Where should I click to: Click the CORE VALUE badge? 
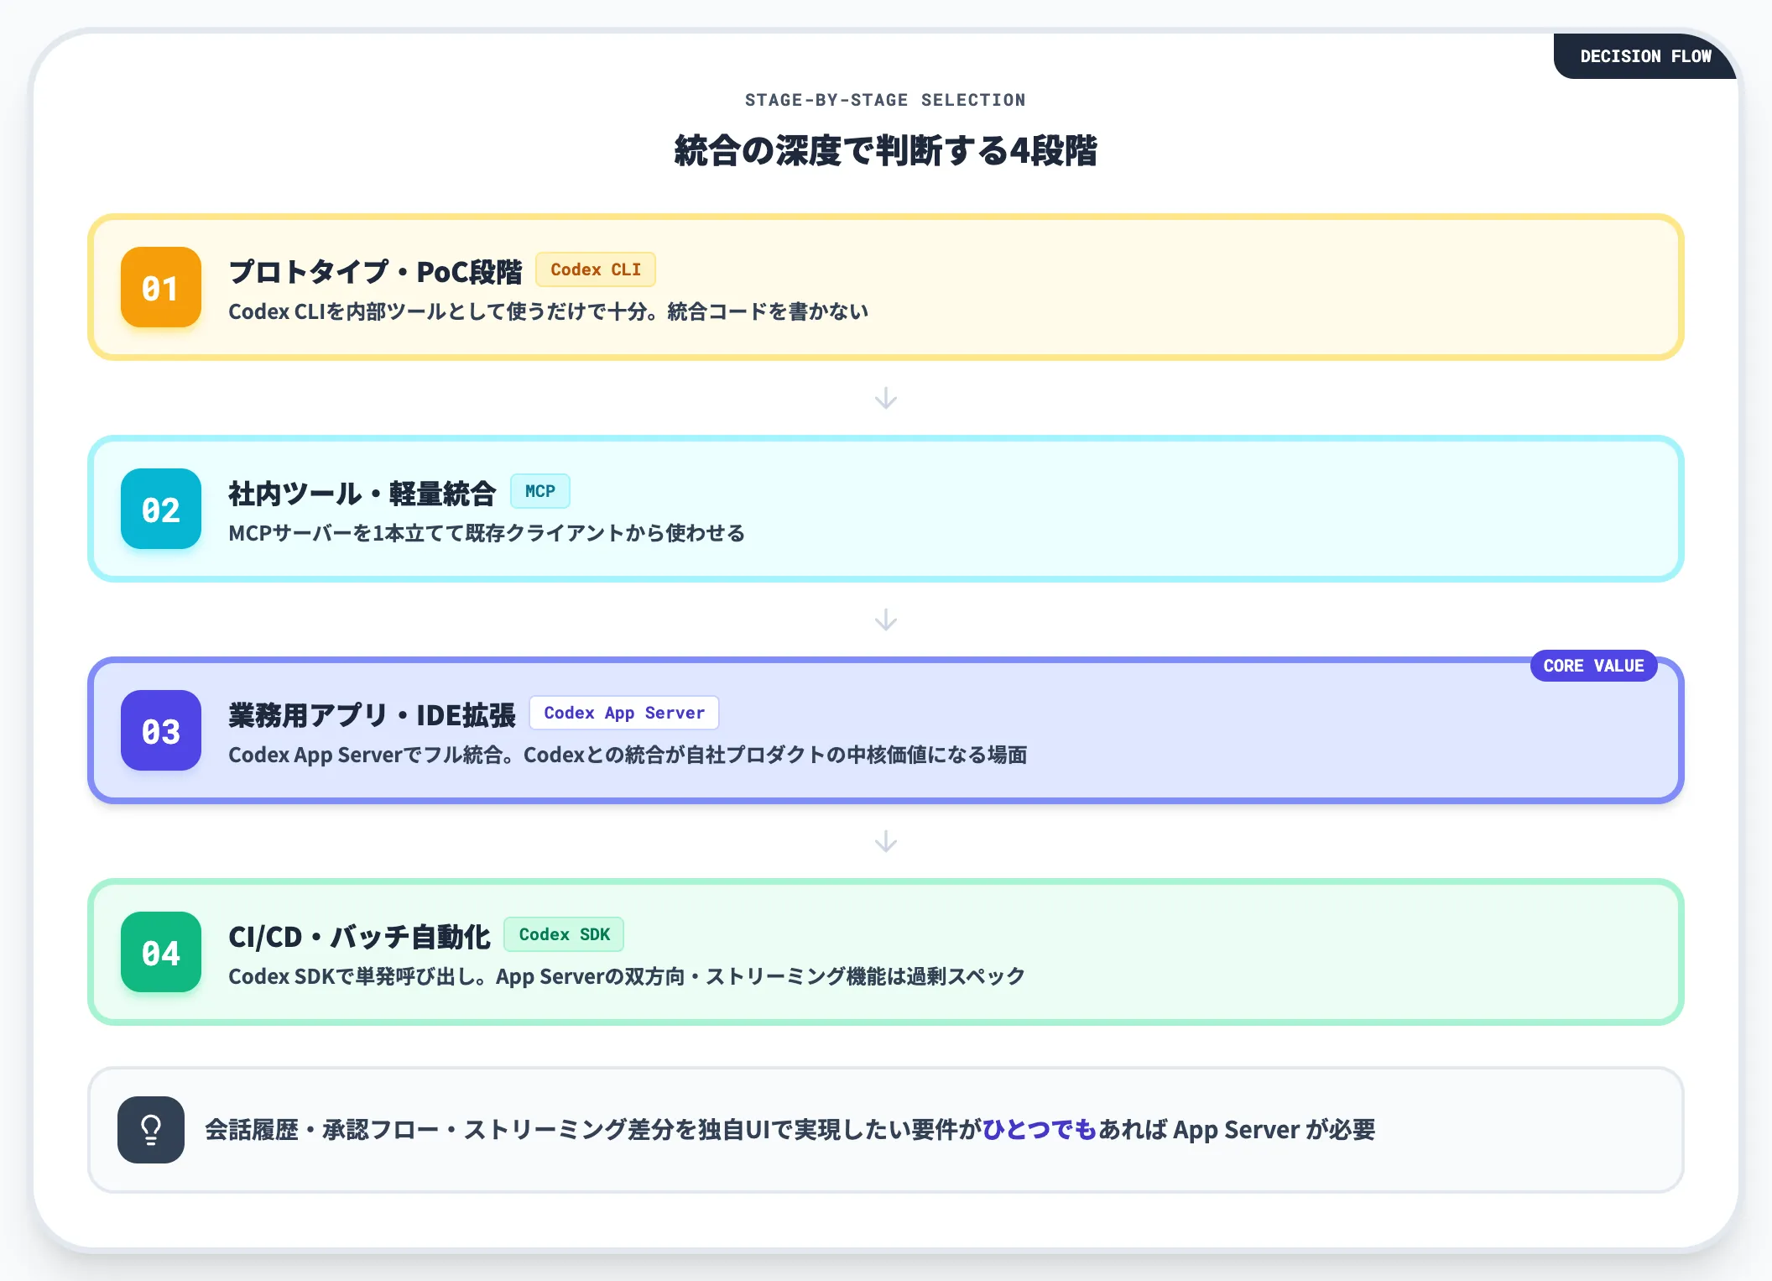pos(1593,666)
